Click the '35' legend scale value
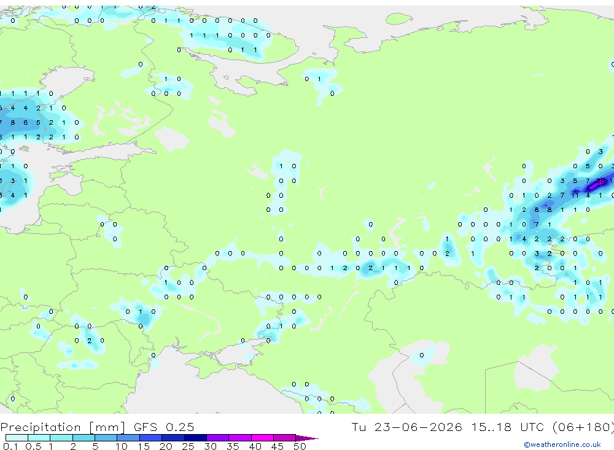The height and width of the screenshot is (450, 614). pos(233,446)
